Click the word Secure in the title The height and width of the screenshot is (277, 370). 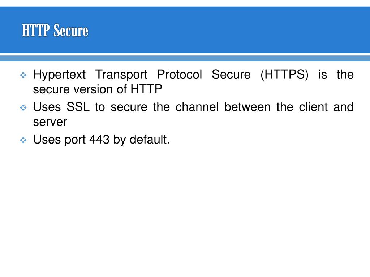pos(71,30)
